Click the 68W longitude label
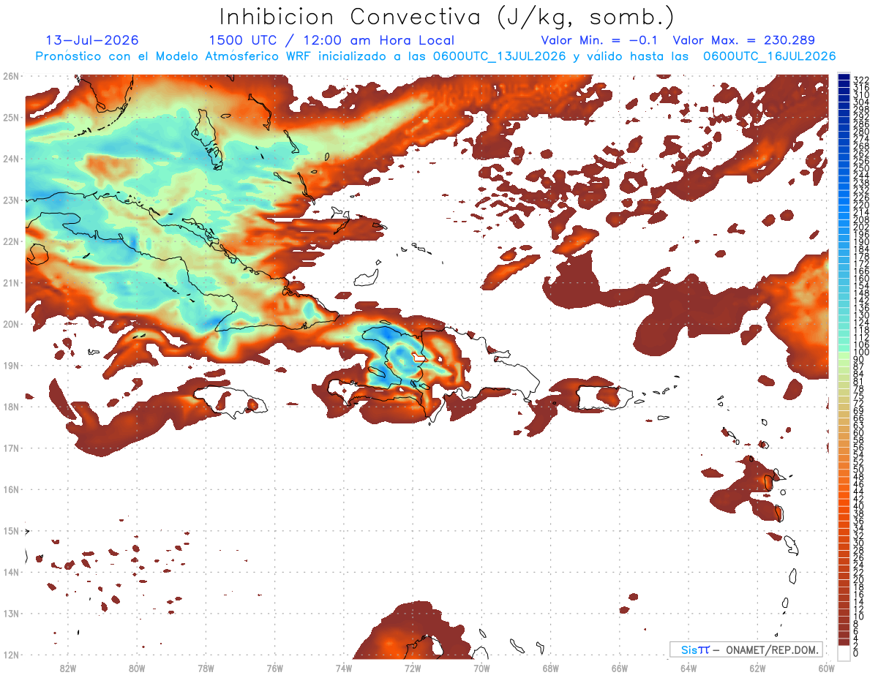The width and height of the screenshot is (878, 678). pyautogui.click(x=551, y=668)
